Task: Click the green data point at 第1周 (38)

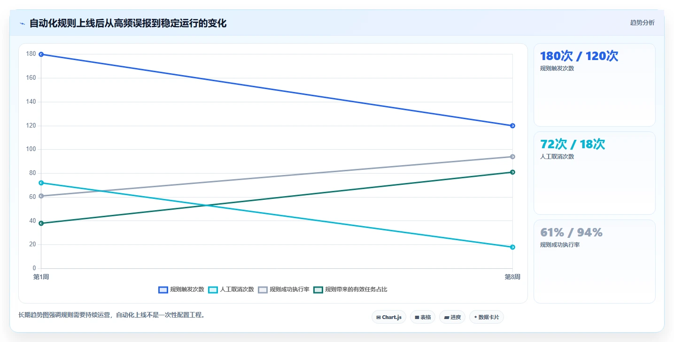Action: (41, 223)
